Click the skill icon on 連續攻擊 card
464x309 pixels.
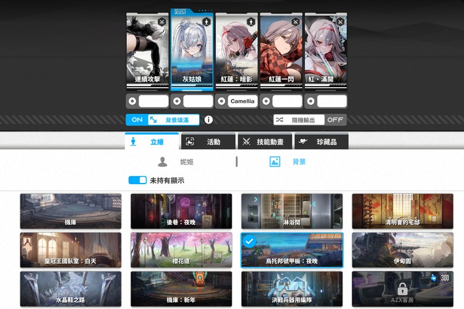tap(162, 22)
